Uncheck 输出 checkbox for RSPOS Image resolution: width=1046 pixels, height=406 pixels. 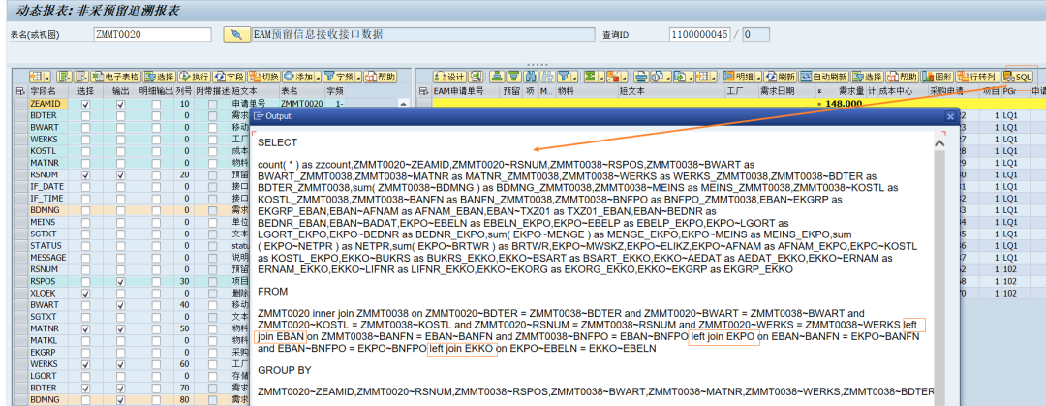click(121, 282)
